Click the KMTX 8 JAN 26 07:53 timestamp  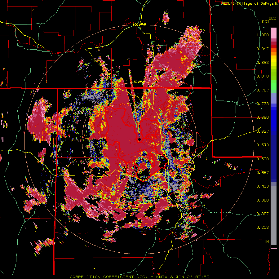click(x=183, y=277)
